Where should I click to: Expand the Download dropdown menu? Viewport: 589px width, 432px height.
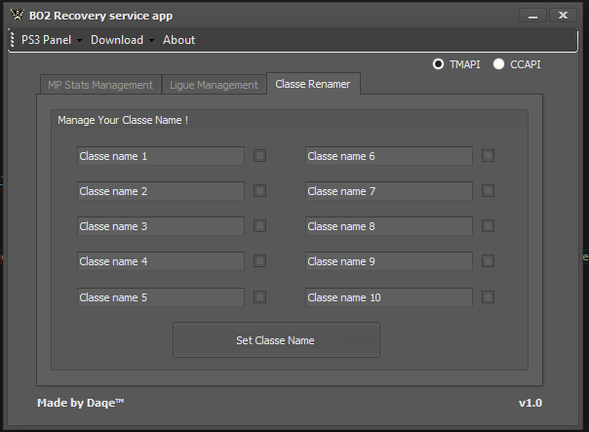pos(123,40)
